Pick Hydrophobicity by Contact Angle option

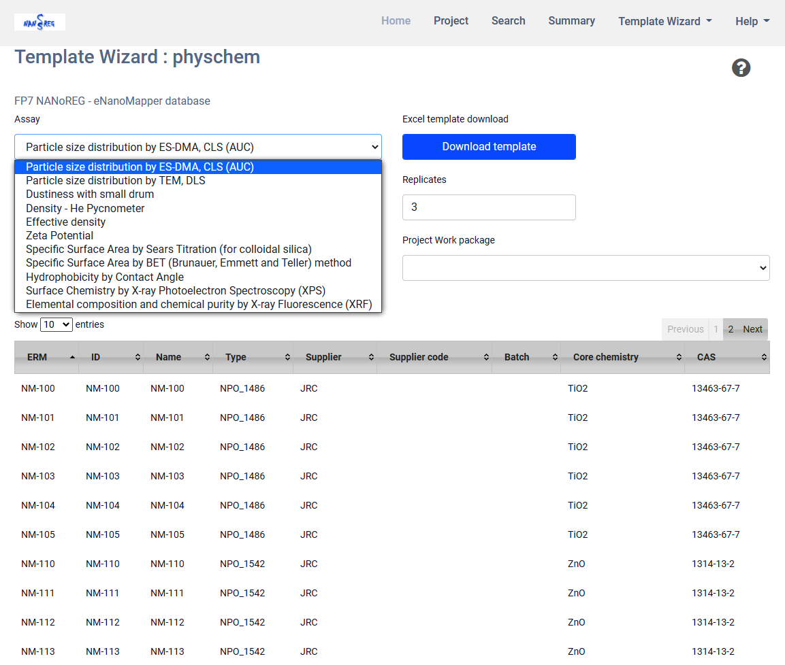pos(105,277)
